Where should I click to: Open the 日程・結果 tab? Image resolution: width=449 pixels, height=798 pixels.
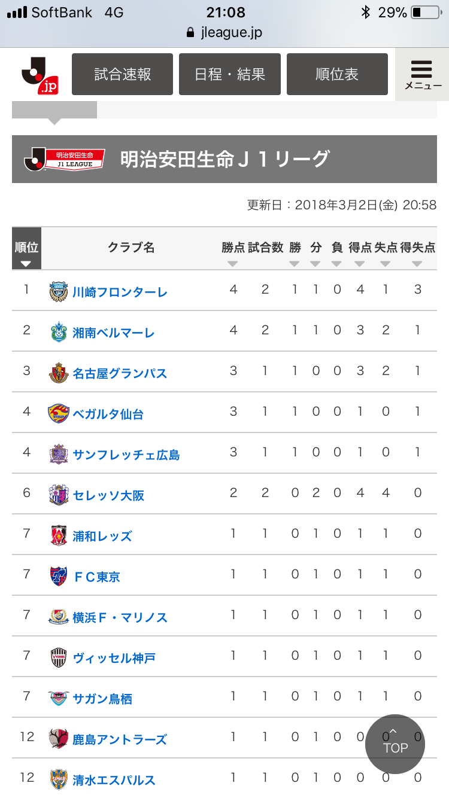[x=230, y=74]
